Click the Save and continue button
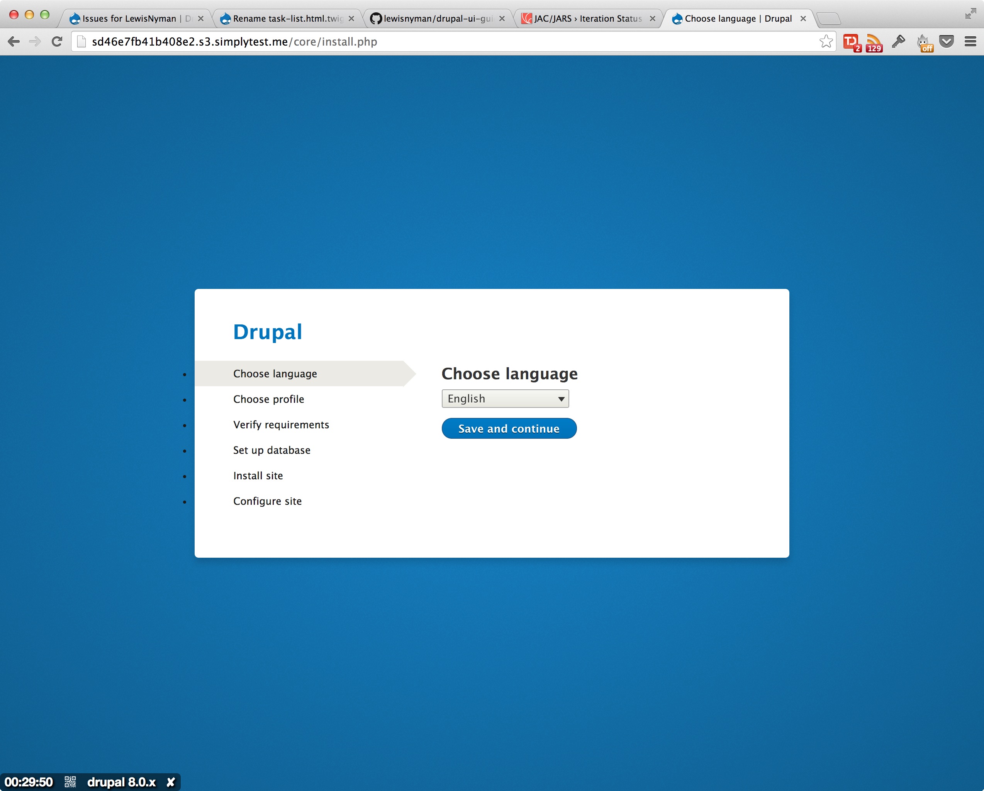Viewport: 984px width, 791px height. coord(509,428)
